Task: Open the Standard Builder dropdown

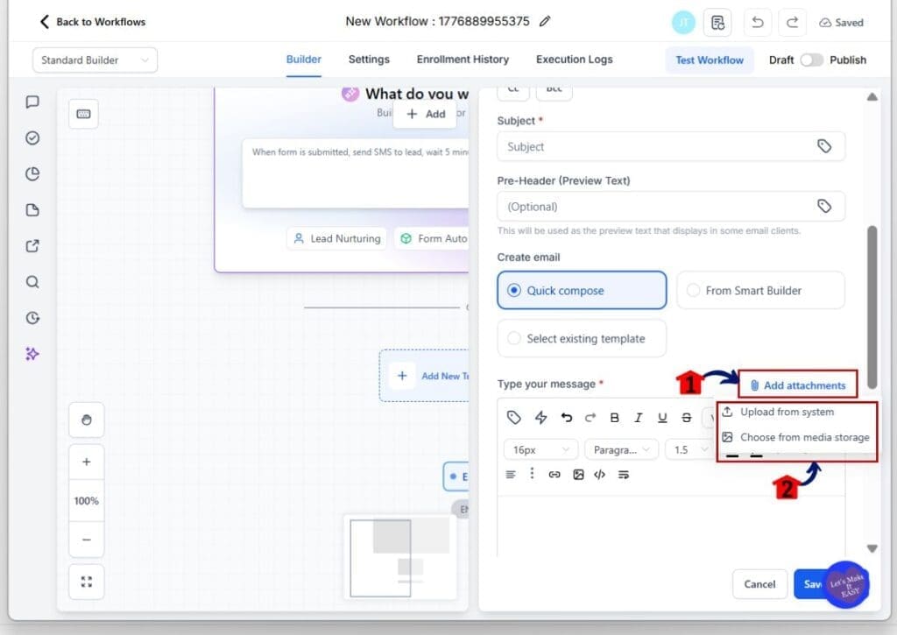Action: (x=95, y=60)
